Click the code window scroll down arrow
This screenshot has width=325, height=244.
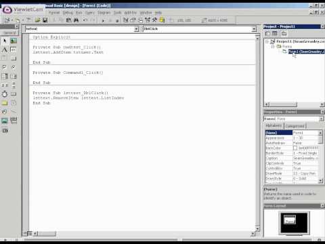[257, 228]
